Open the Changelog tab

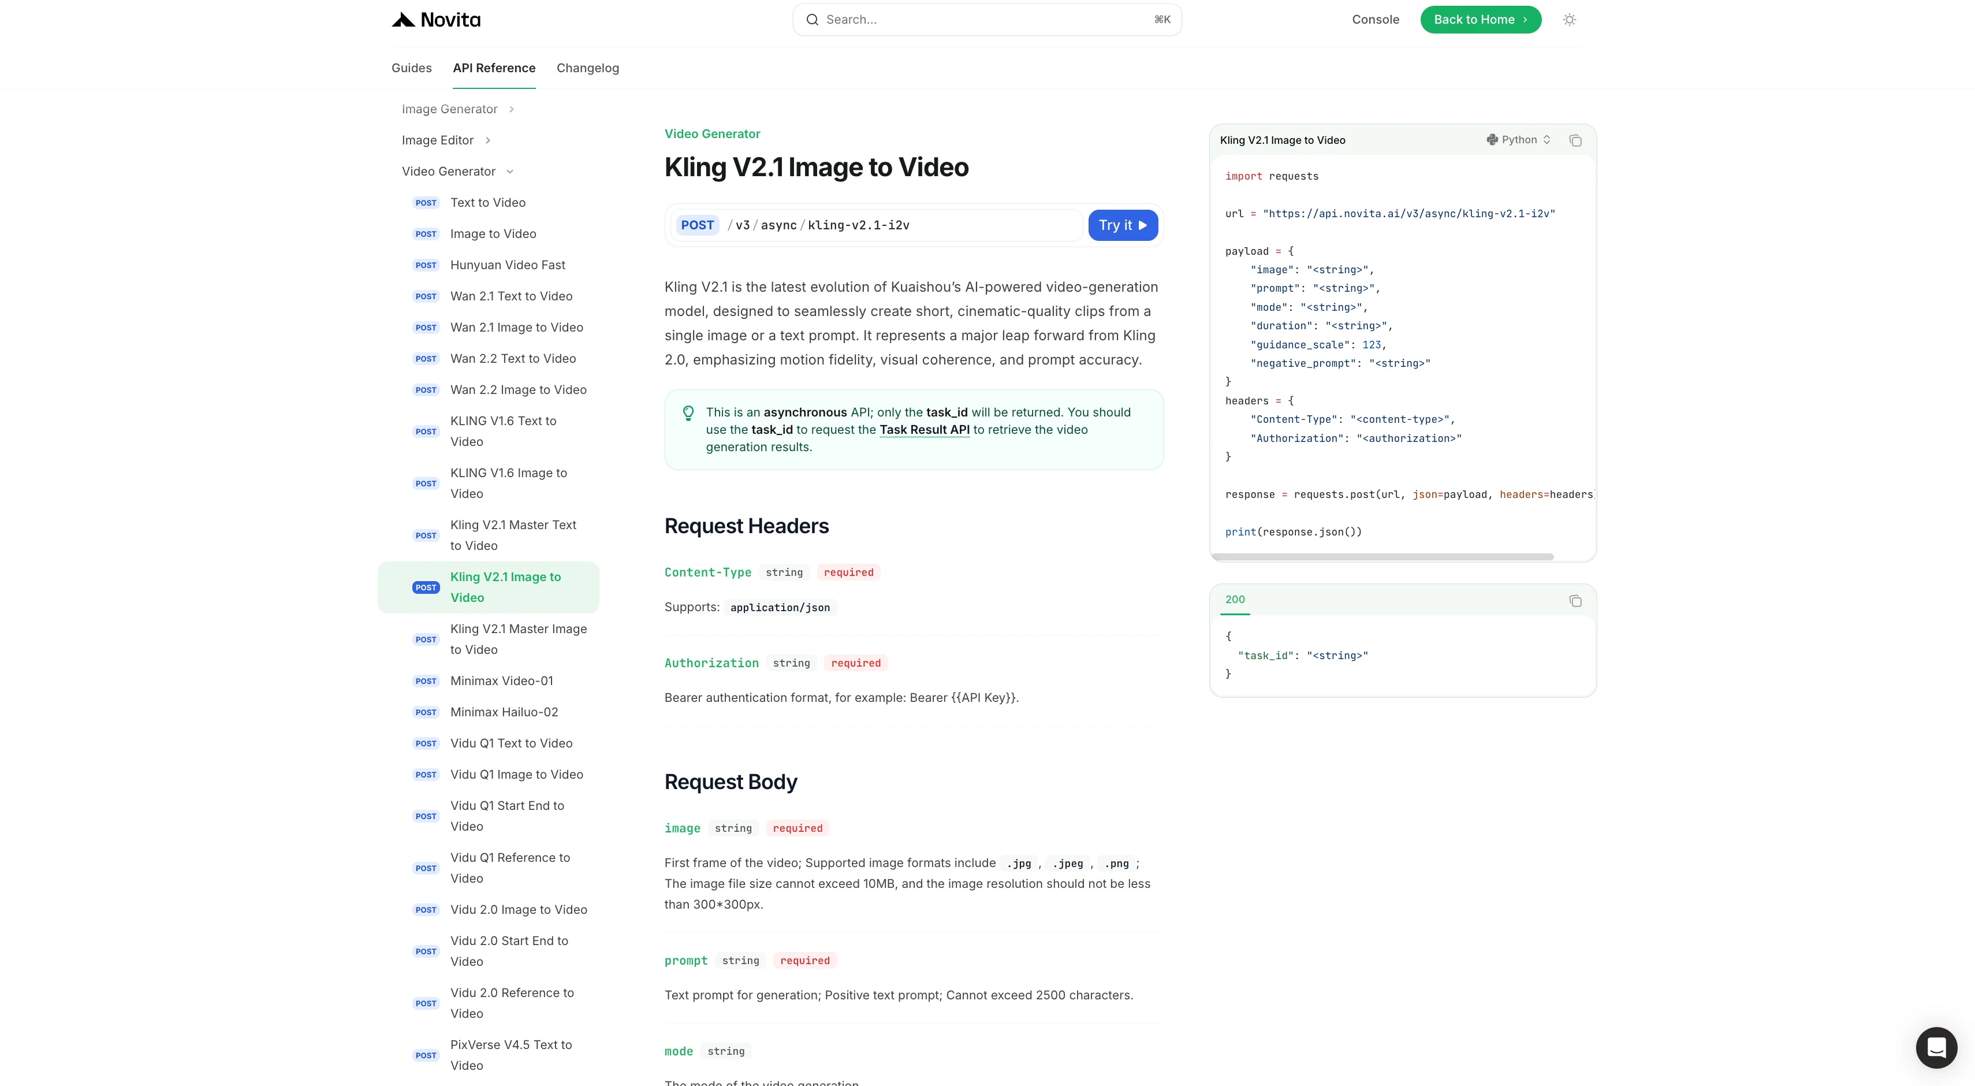point(587,68)
